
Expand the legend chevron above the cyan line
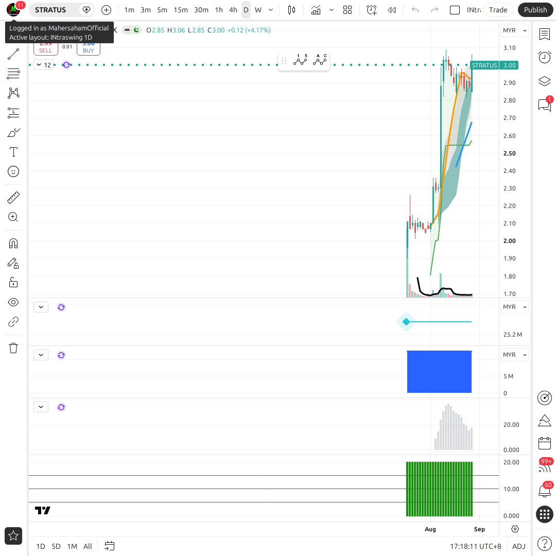(41, 307)
